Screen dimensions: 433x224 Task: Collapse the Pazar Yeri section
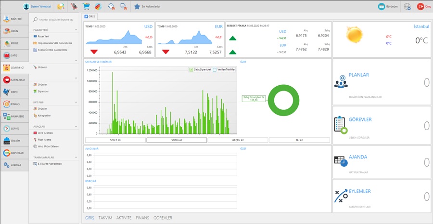[x=76, y=29]
